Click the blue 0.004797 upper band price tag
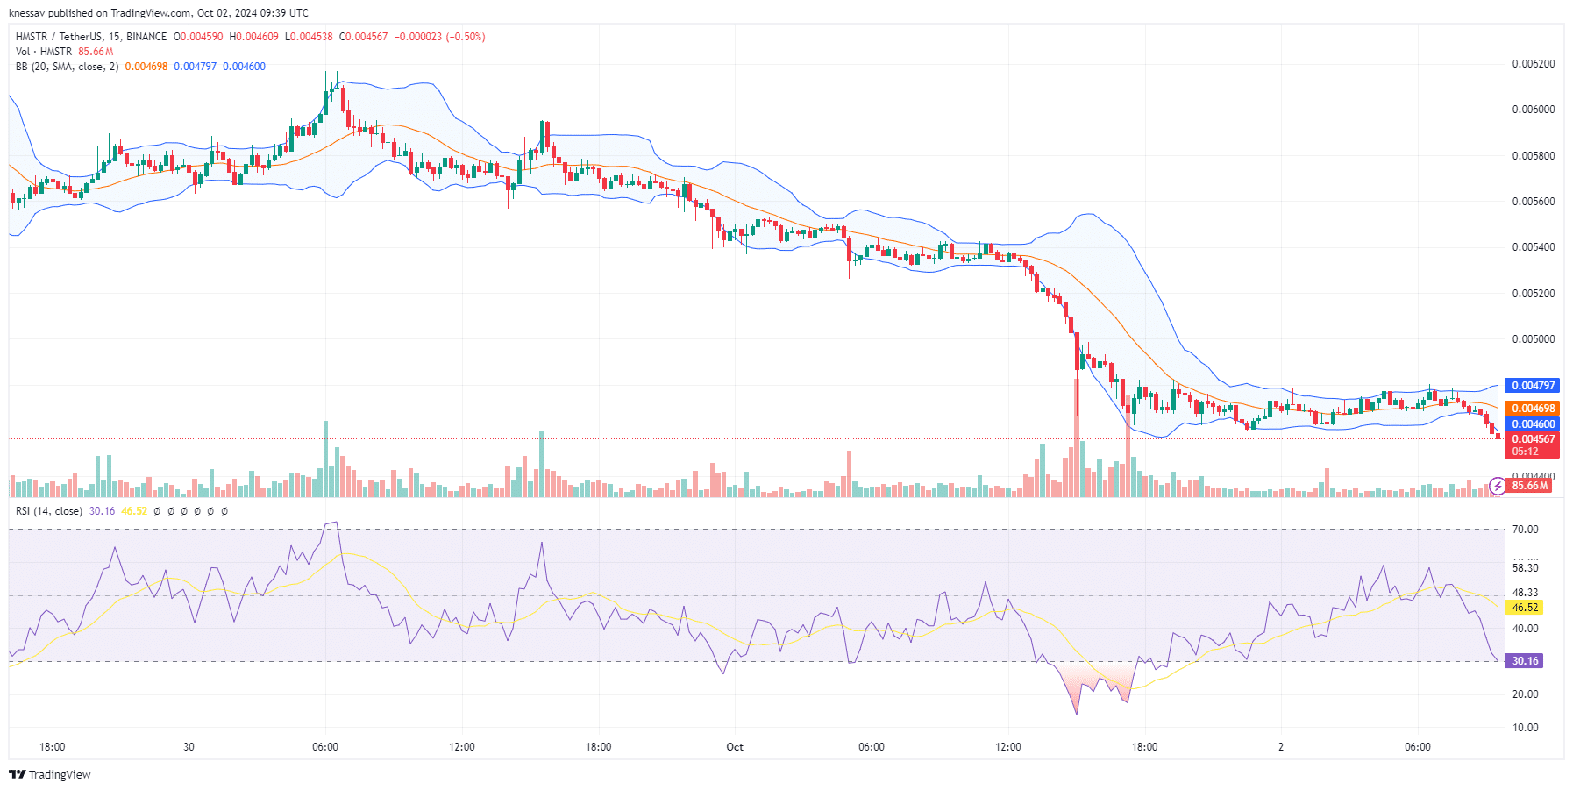This screenshot has height=790, width=1573. pos(1533,386)
